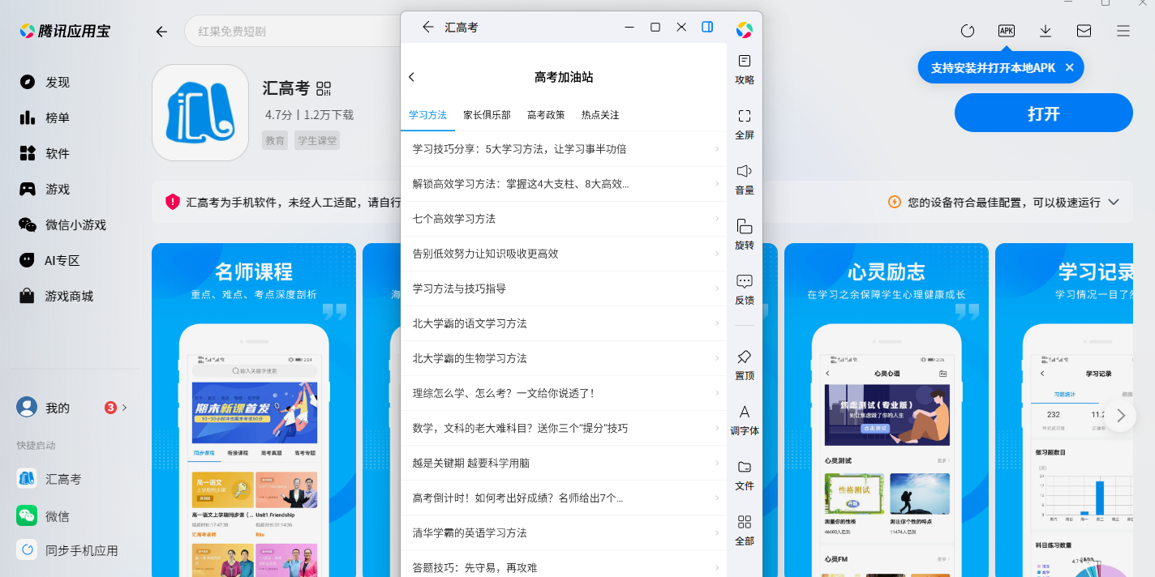Show 全部 all tools grid
The width and height of the screenshot is (1155, 577).
pos(745,530)
